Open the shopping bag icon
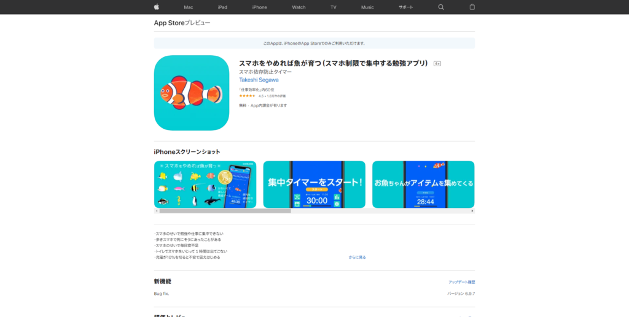The image size is (629, 317). (x=472, y=7)
